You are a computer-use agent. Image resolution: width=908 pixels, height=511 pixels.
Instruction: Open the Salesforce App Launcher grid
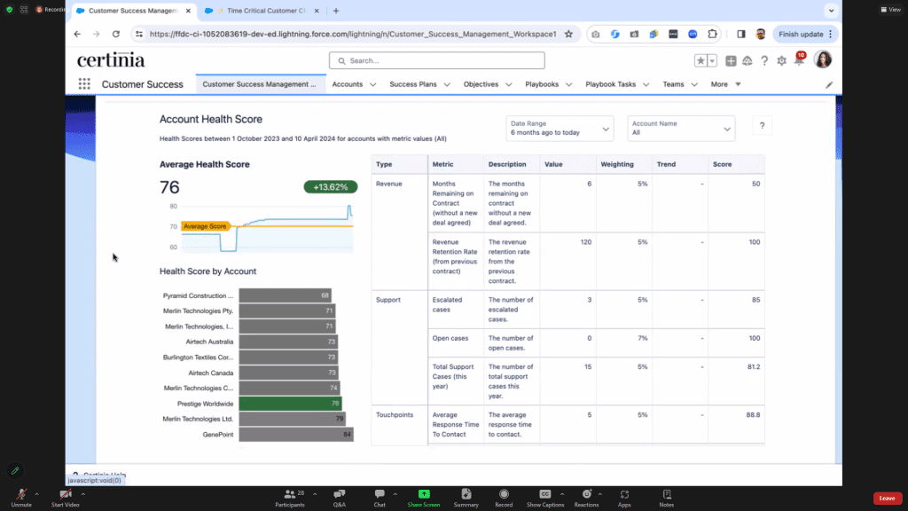84,84
